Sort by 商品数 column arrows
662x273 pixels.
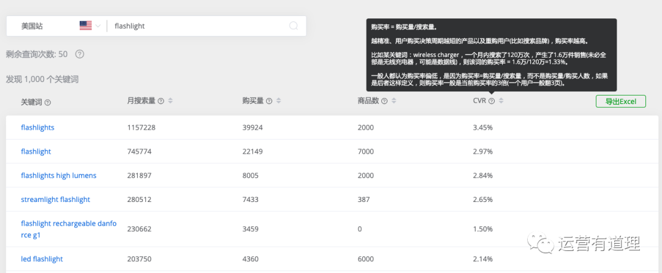[394, 101]
